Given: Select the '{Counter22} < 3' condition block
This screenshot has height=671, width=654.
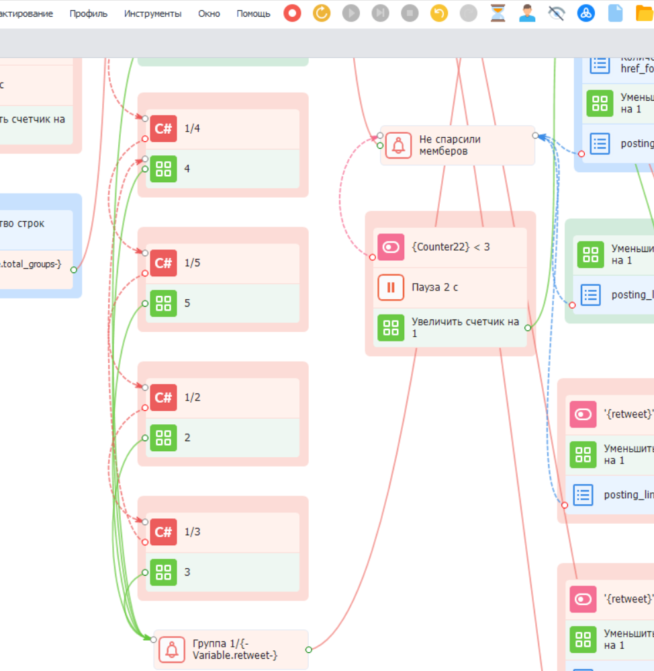Looking at the screenshot, I should click(x=451, y=247).
